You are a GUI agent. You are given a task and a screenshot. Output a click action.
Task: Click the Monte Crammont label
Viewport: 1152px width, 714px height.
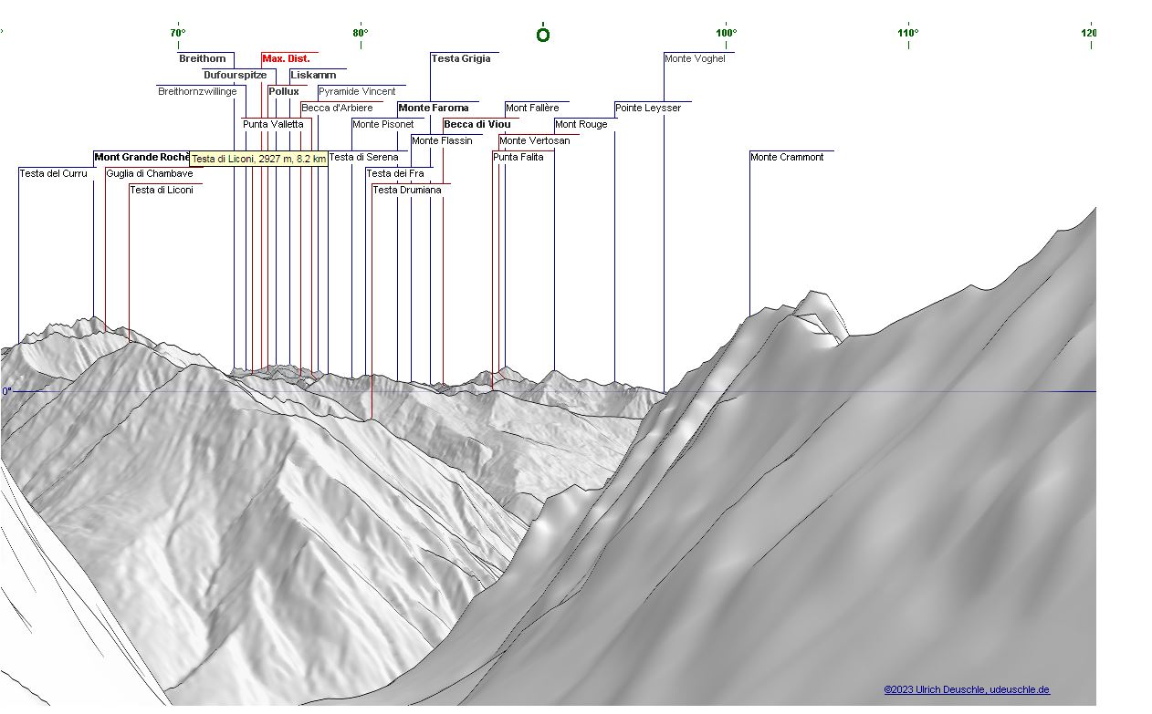click(x=786, y=157)
